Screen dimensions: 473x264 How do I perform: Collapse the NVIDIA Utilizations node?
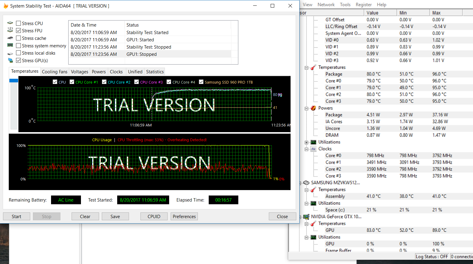[x=306, y=237]
